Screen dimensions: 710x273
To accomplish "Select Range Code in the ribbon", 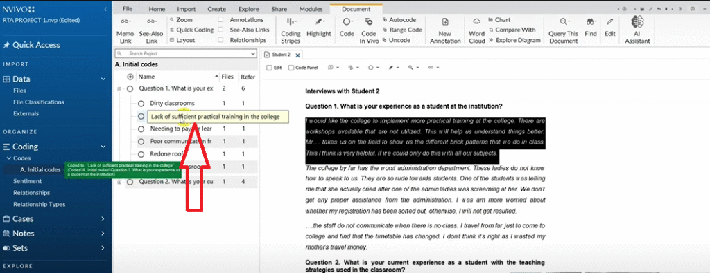I will tap(402, 30).
